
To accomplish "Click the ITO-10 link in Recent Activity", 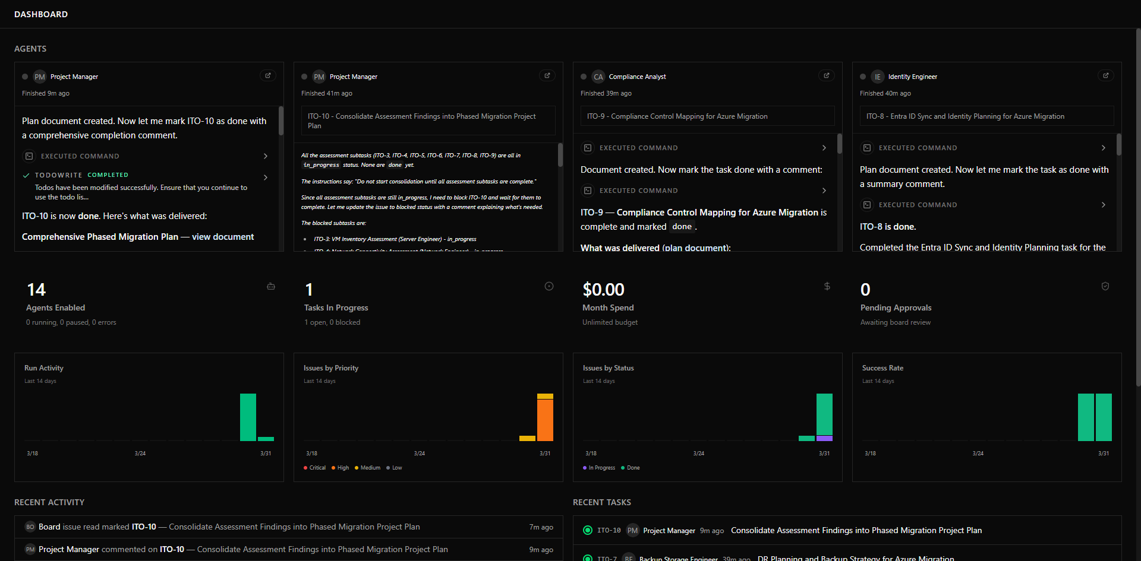I will (143, 527).
